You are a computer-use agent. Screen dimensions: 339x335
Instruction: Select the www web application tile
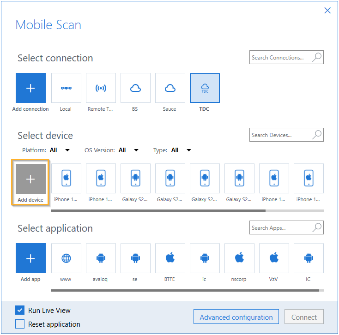[66, 258]
